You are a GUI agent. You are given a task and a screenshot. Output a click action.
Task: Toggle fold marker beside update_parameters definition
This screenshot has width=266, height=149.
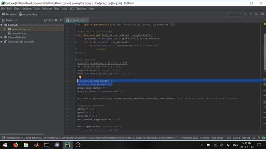(76, 25)
